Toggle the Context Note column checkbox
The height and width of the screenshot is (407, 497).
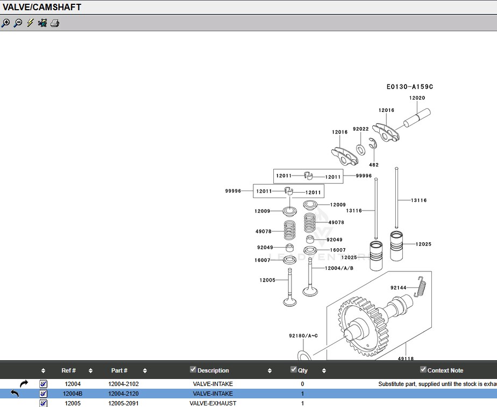pyautogui.click(x=423, y=369)
